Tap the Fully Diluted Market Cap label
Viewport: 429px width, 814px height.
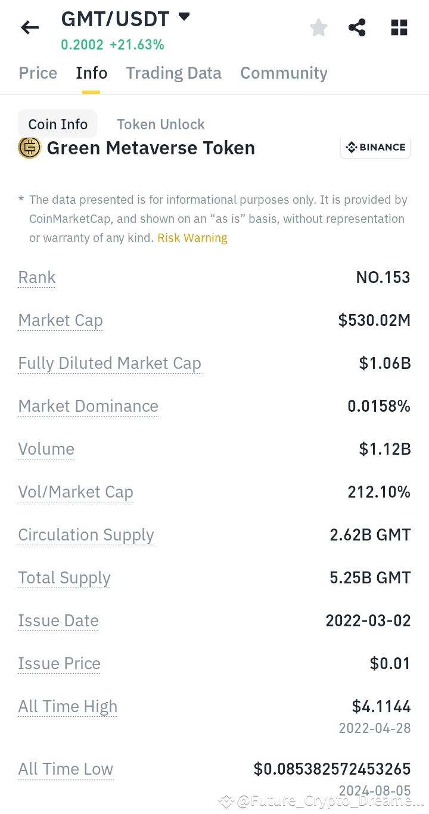(110, 363)
